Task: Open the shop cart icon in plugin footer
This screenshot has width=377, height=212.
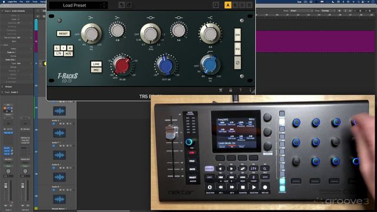Action: coord(220,90)
